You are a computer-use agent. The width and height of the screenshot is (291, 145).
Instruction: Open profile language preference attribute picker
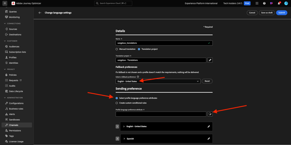[210, 114]
